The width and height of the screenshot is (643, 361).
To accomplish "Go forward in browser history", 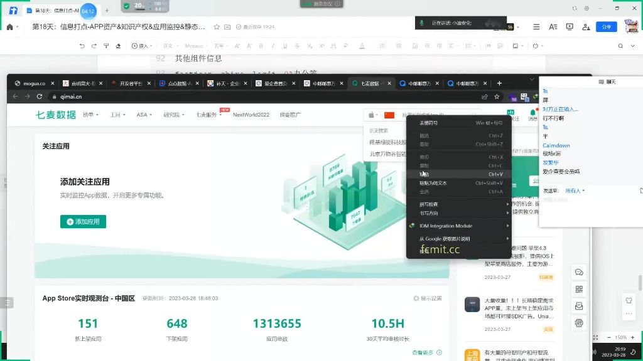I will click(x=27, y=97).
